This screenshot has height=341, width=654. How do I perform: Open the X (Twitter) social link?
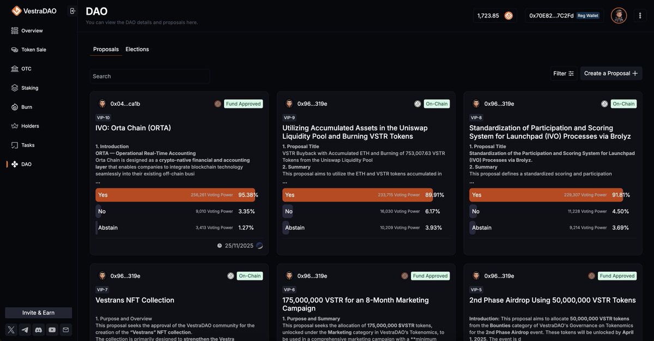pyautogui.click(x=11, y=330)
